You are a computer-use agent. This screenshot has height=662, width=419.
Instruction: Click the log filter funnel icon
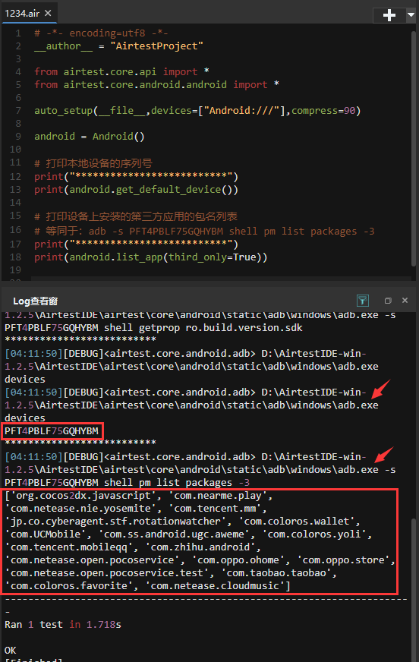pos(363,300)
